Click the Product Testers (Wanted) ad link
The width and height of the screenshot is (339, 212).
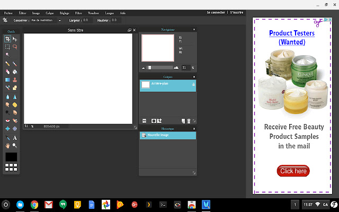292,38
